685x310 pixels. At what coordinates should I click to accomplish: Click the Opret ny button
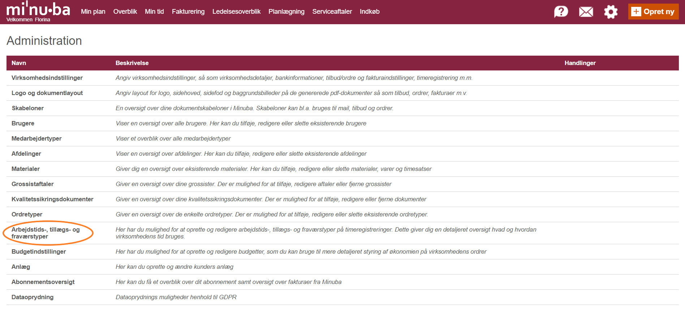coord(653,12)
